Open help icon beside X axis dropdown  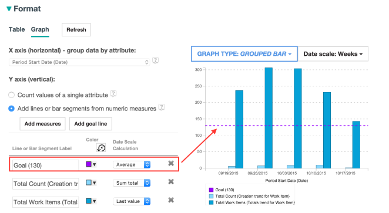point(156,60)
